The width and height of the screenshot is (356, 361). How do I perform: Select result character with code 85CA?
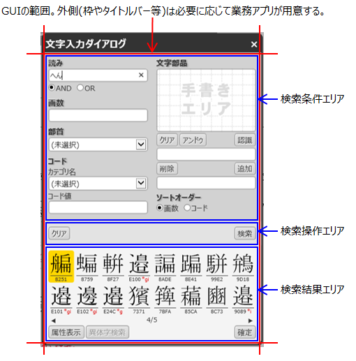[191, 299]
